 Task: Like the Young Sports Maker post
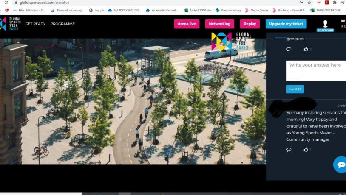pyautogui.click(x=306, y=150)
